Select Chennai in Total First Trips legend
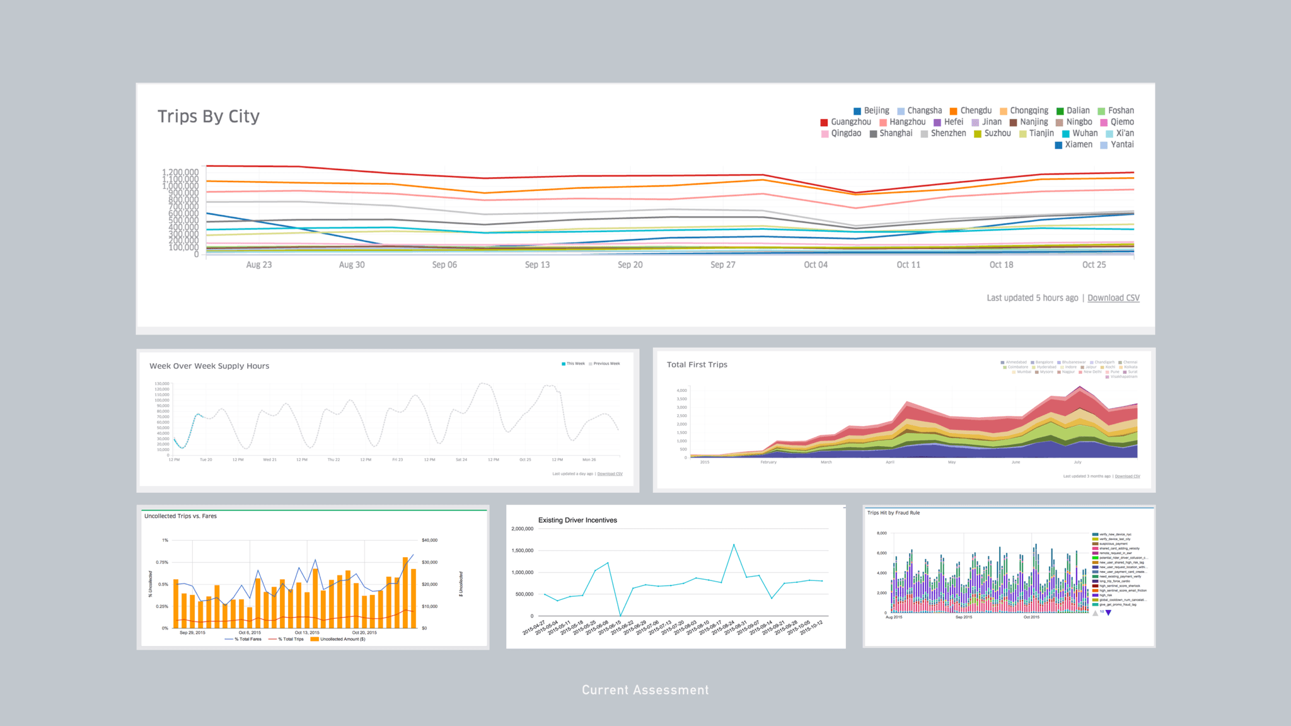 point(1128,362)
